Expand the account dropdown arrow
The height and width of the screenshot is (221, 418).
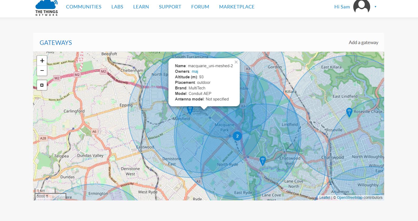[375, 7]
